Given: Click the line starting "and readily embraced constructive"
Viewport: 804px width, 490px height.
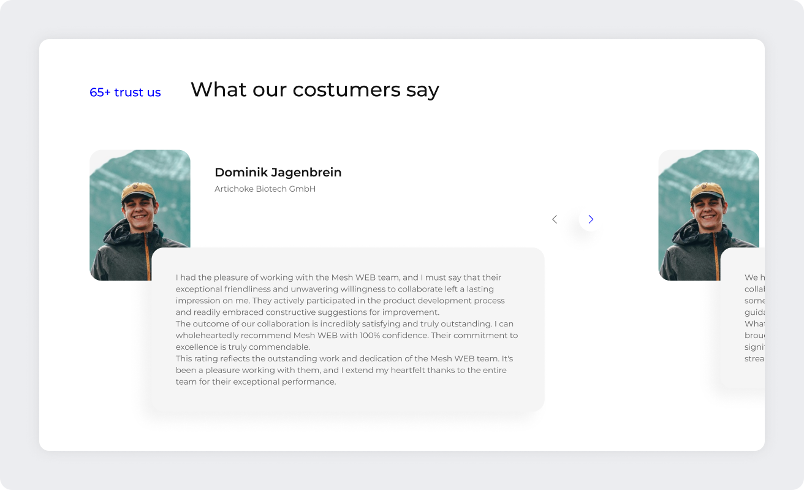Looking at the screenshot, I should pyautogui.click(x=307, y=312).
